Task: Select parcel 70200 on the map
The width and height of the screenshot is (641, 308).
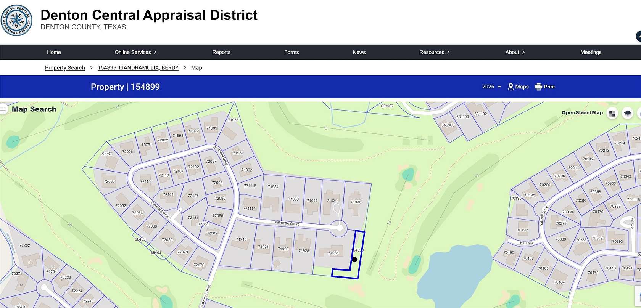Action: click(x=545, y=185)
